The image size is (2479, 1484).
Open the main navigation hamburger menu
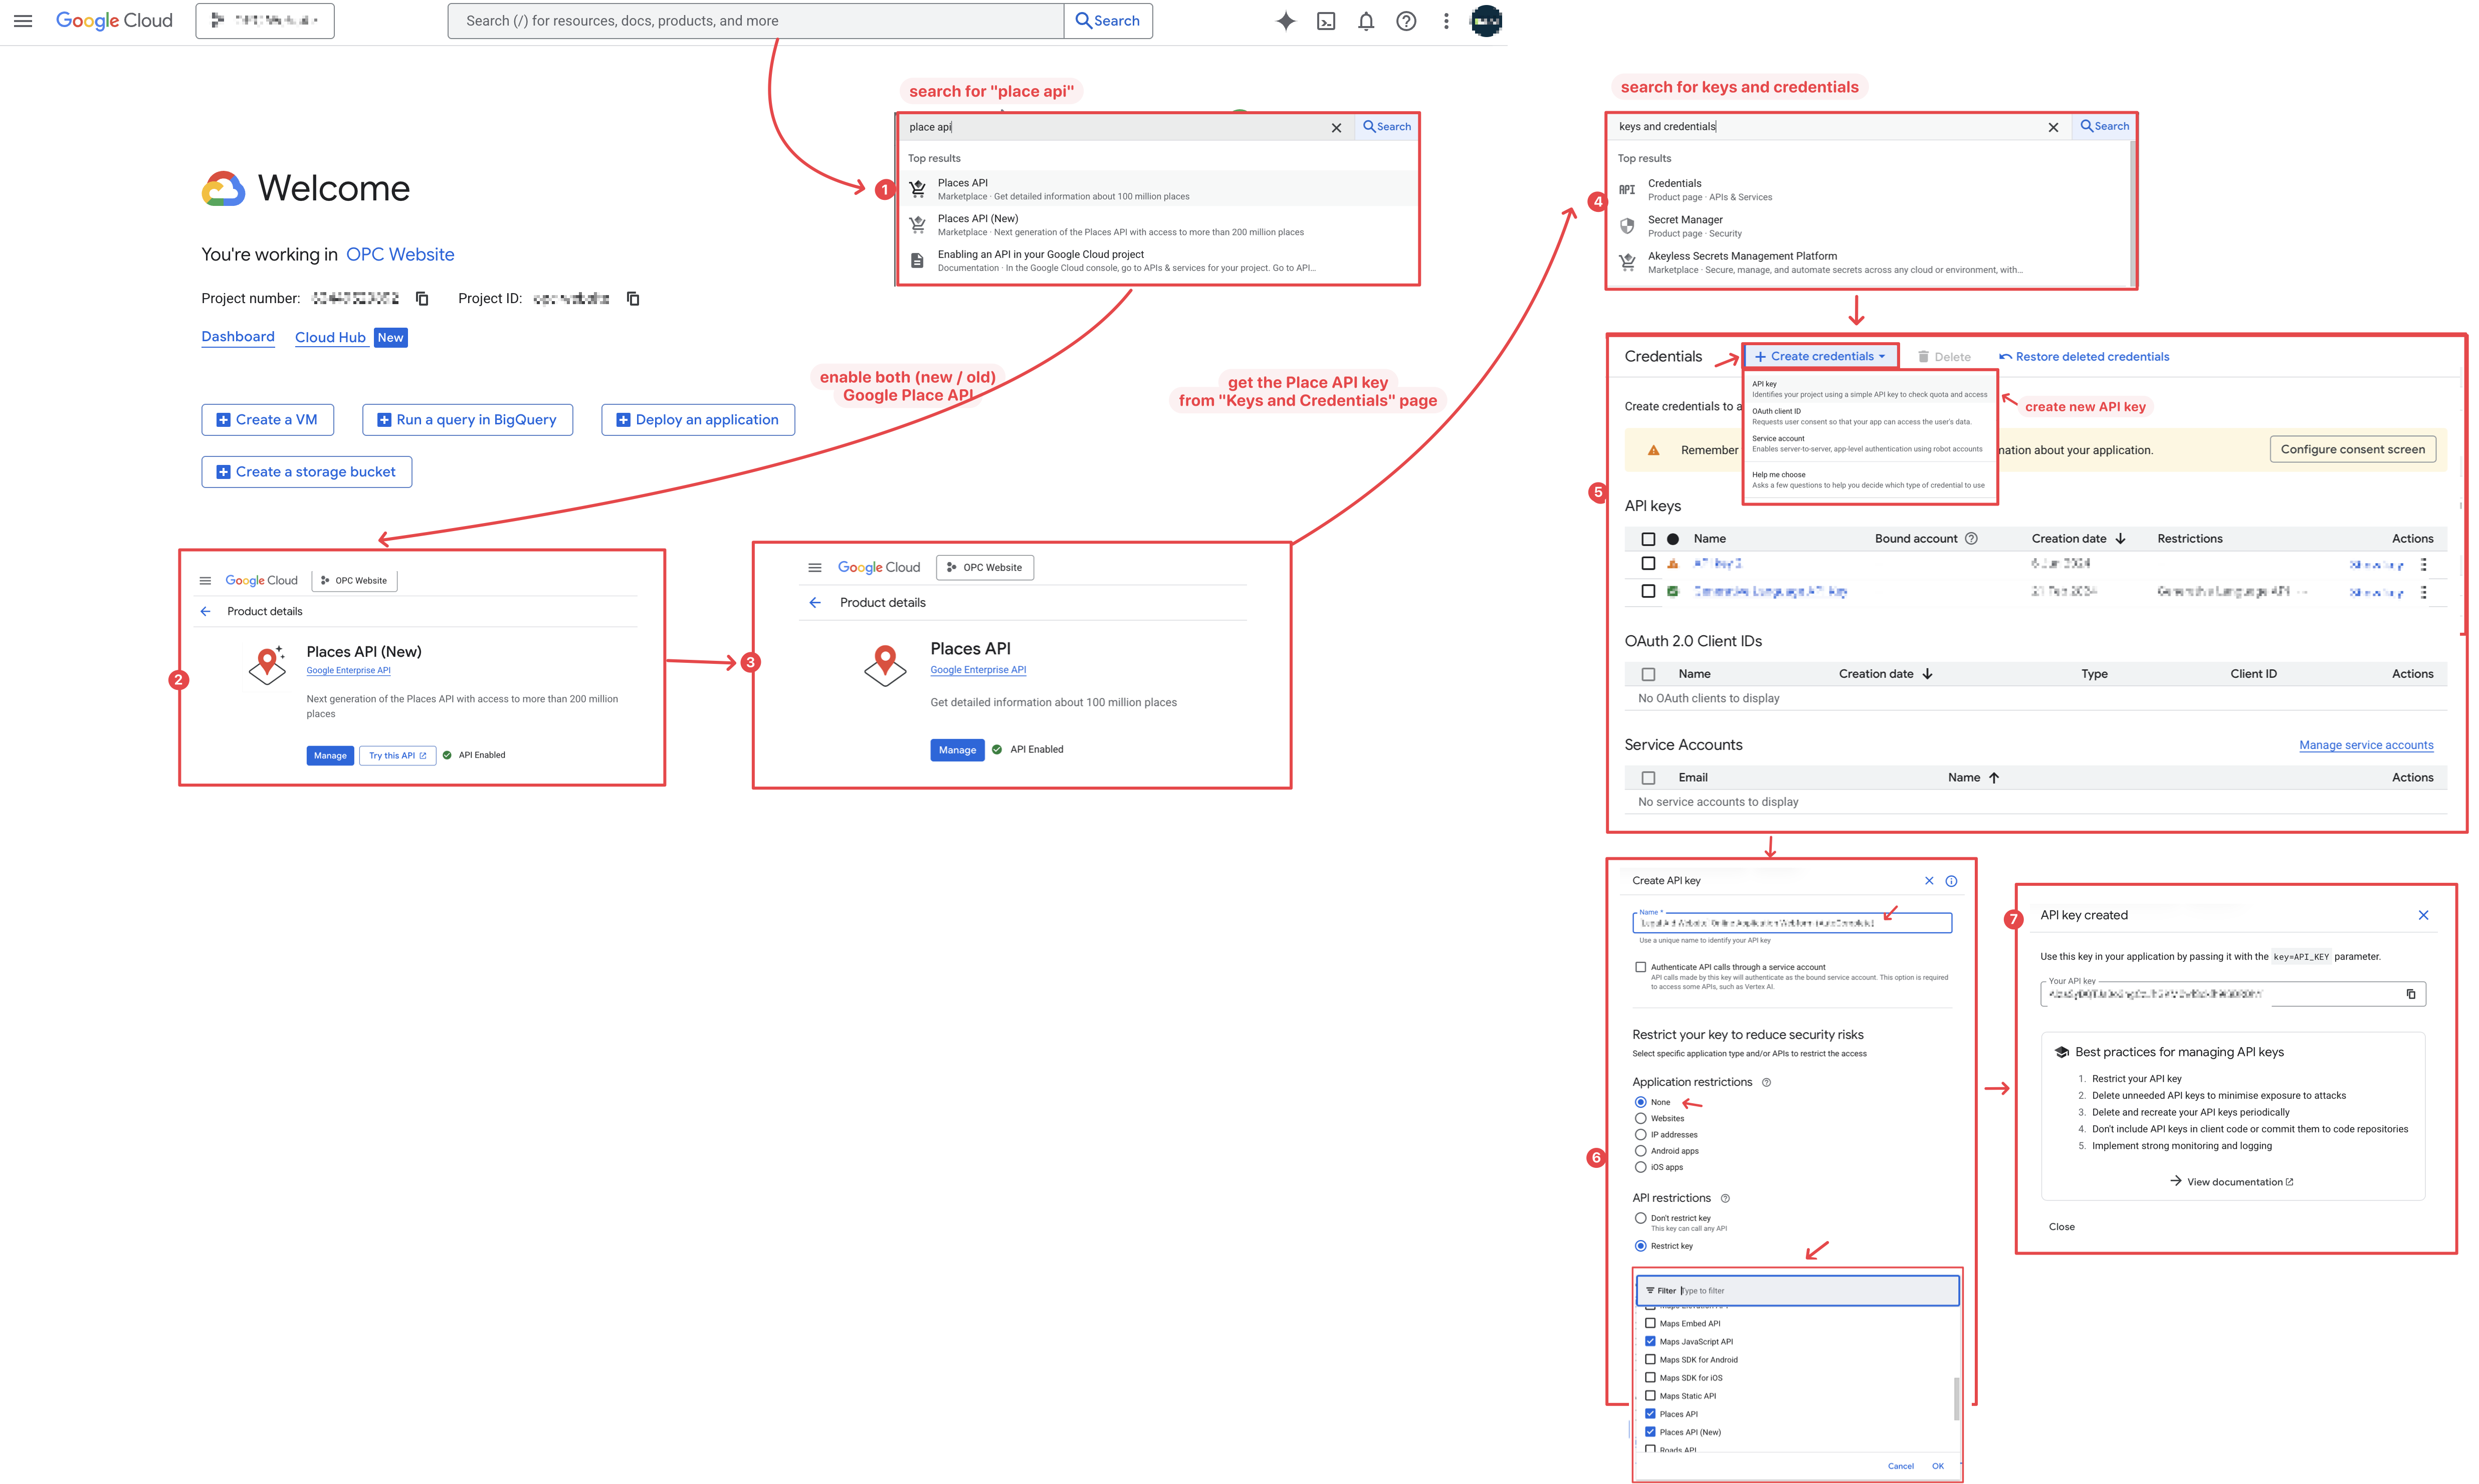pyautogui.click(x=23, y=20)
